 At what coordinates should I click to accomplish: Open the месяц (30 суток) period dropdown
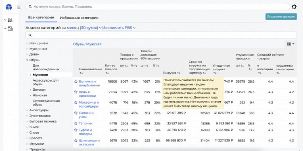pos(84,28)
